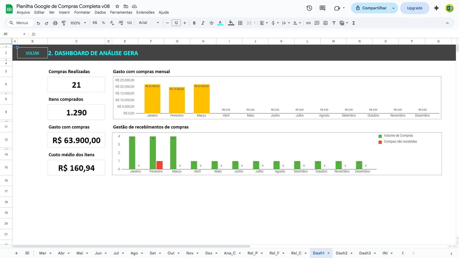Create a filter
Viewport: 459px width, 258px height.
pos(334,23)
